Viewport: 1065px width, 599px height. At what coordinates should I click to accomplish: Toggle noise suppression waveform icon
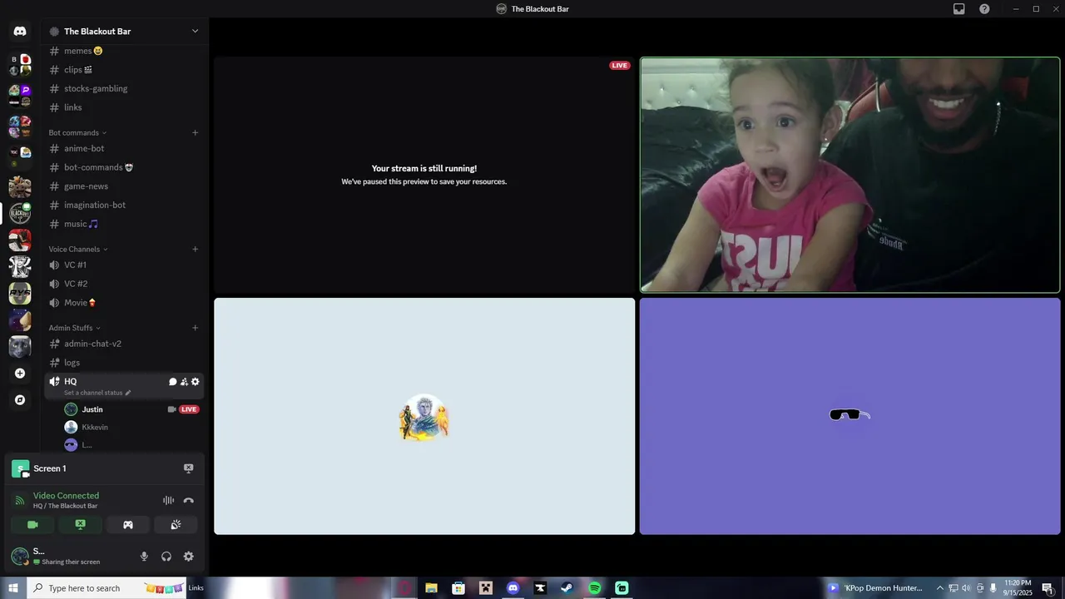(x=168, y=500)
